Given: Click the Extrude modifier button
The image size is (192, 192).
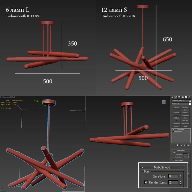Looking at the screenshot, I should (176, 115).
